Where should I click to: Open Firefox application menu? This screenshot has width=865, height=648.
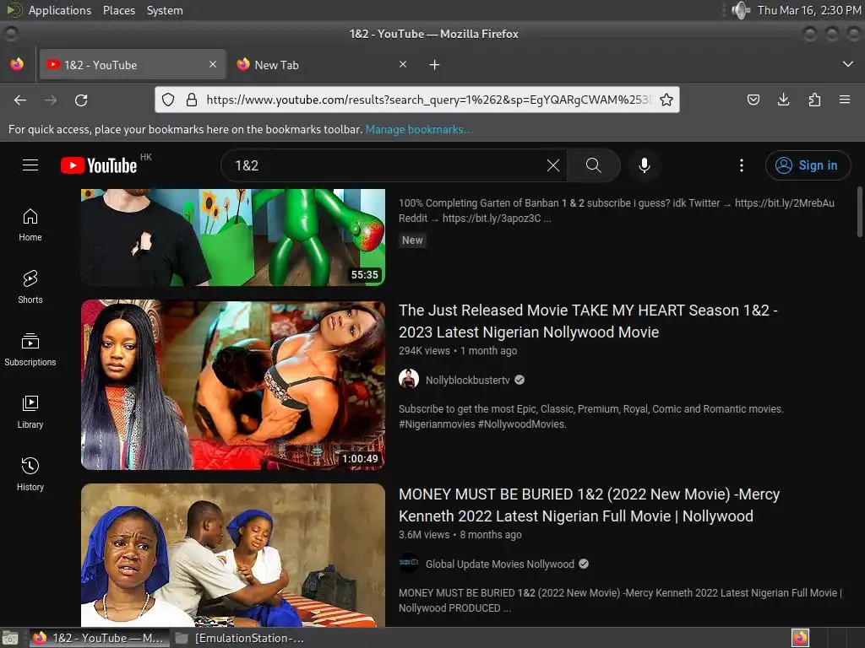point(845,100)
